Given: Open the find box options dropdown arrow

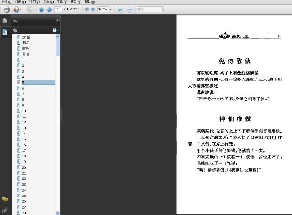Looking at the screenshot, I should 164,9.
